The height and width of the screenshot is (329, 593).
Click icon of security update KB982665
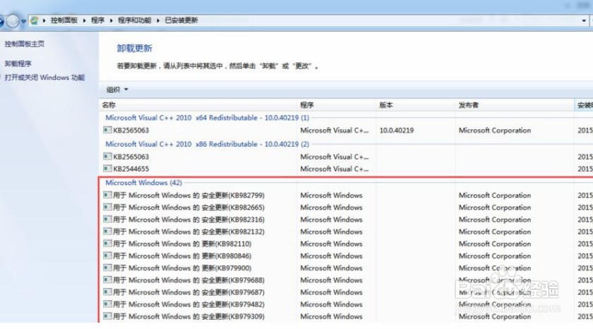[107, 207]
